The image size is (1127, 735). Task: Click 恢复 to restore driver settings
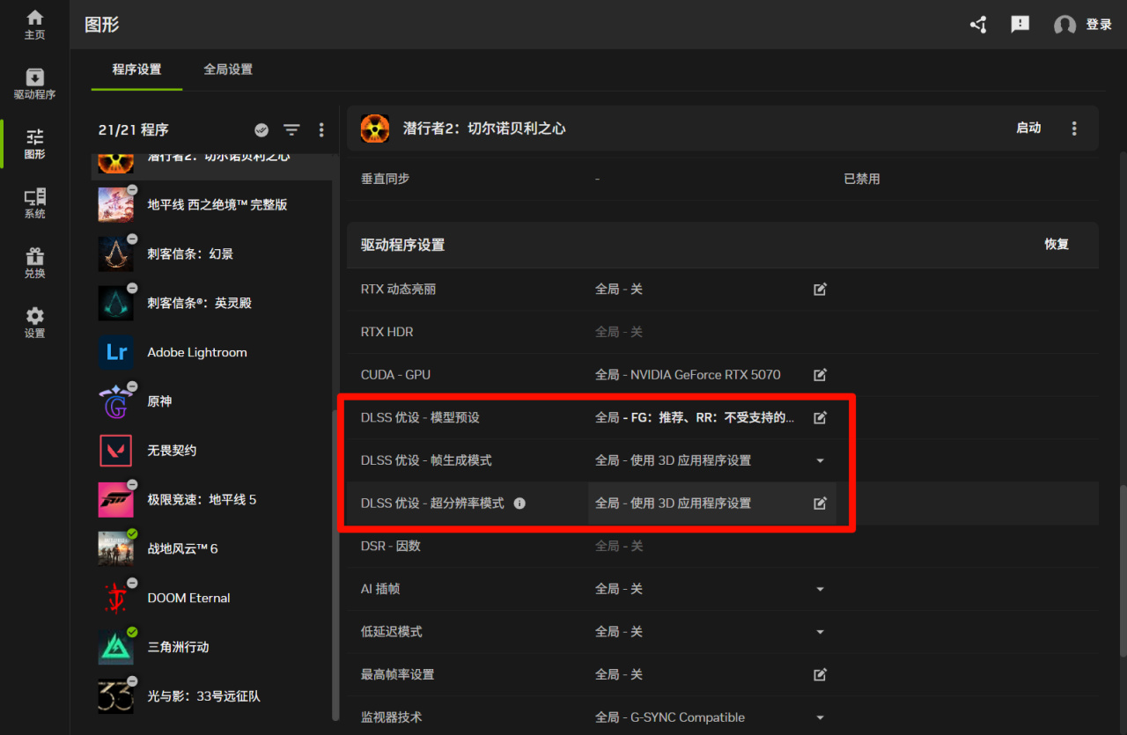click(1057, 245)
